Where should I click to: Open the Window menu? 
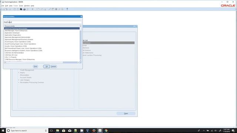tap(27, 6)
